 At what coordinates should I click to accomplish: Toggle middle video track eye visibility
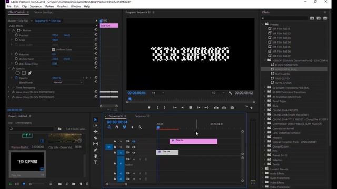click(134, 147)
